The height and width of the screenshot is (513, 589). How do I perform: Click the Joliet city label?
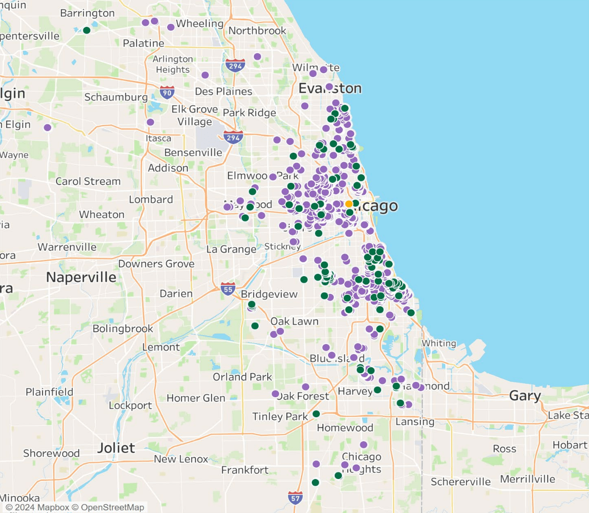pos(116,448)
